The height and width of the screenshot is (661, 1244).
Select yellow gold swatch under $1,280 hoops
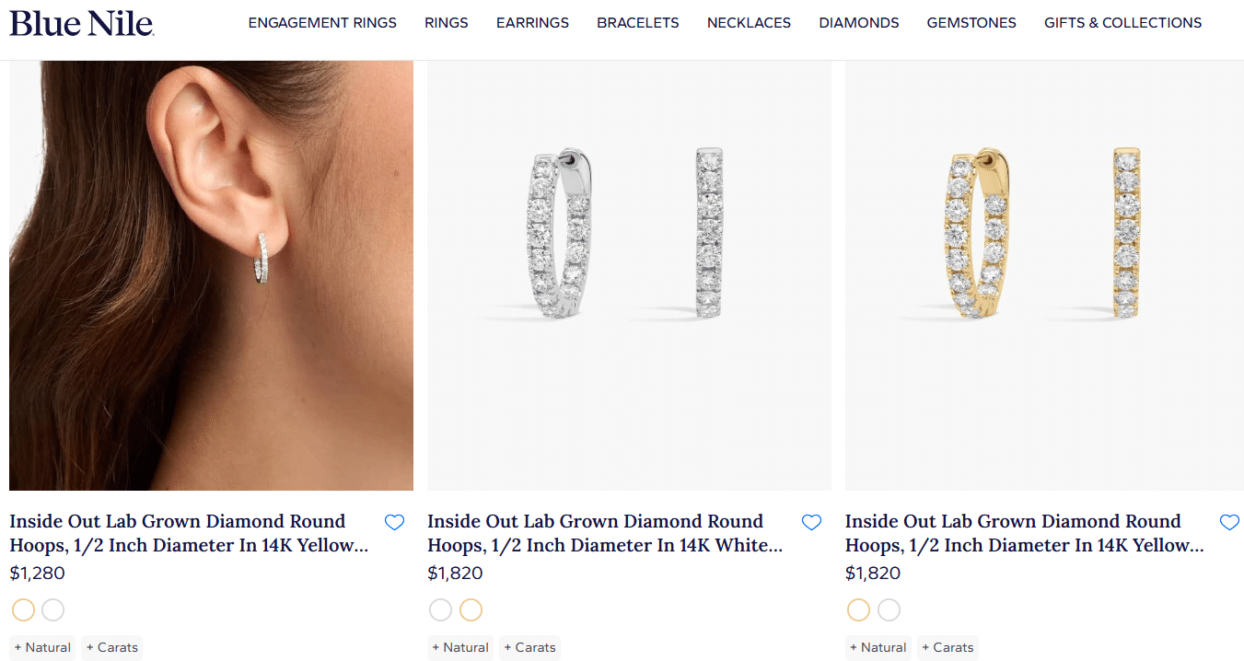(23, 609)
